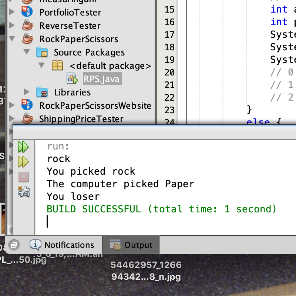Screen dimensions: 296x296
Task: Collapse the Source Packages tree node
Action: tap(27, 52)
